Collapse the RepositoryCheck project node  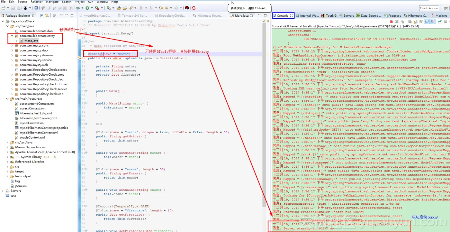click(3, 21)
